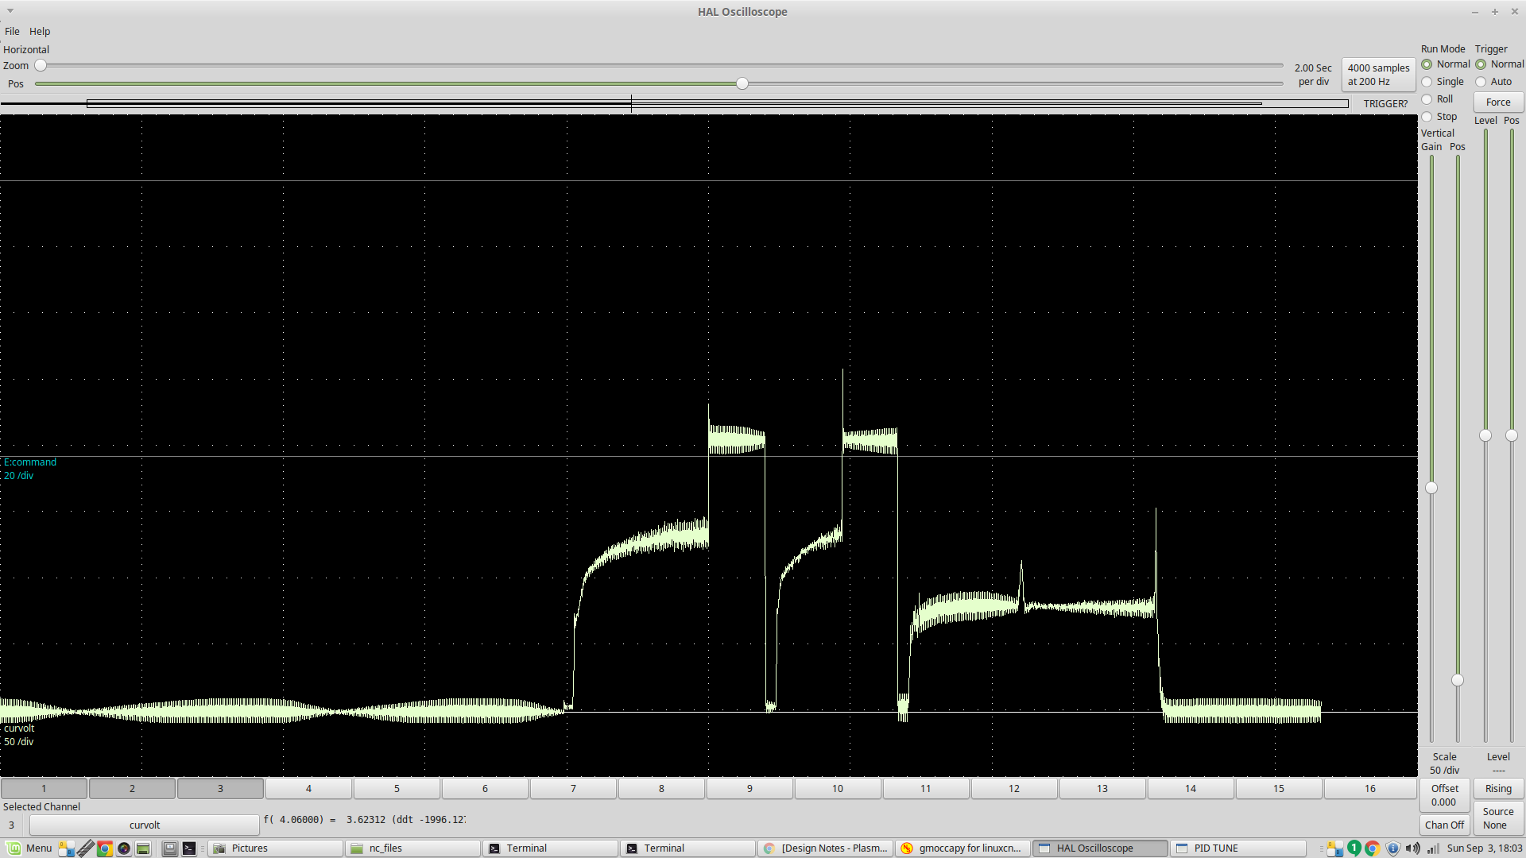This screenshot has width=1526, height=858.
Task: Enable channel 11
Action: [x=926, y=788]
